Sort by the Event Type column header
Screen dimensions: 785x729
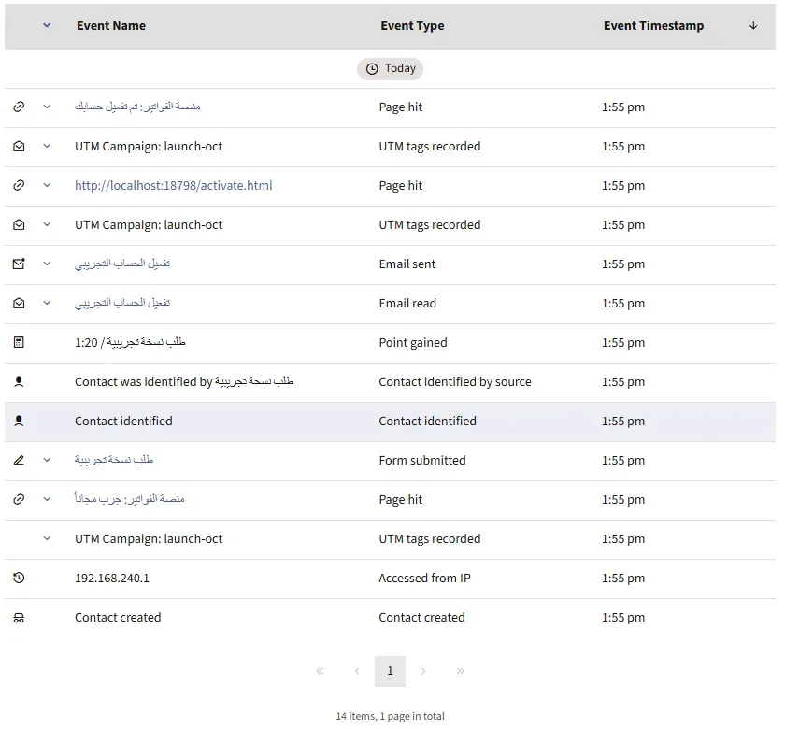pyautogui.click(x=412, y=26)
